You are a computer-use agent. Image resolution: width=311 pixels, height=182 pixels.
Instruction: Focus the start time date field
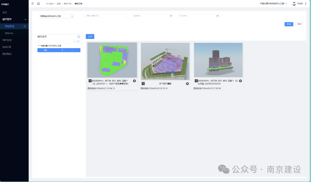(x=152, y=16)
